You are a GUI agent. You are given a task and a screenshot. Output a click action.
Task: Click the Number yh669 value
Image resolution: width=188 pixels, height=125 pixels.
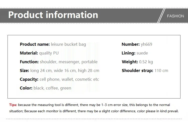[x=146, y=44]
